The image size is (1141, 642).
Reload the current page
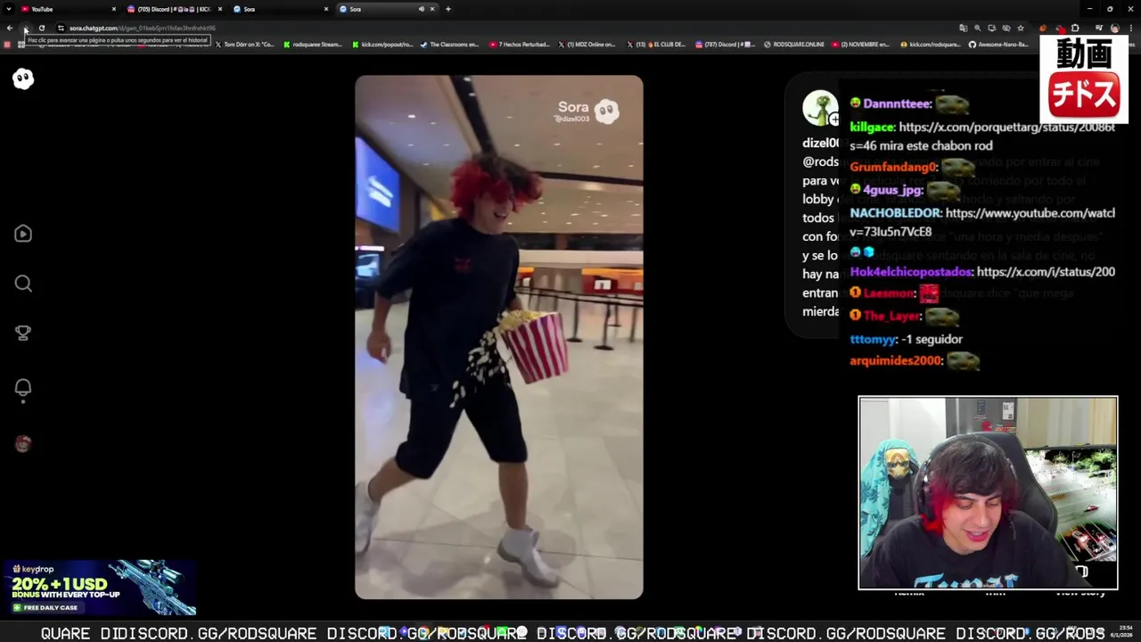(42, 28)
